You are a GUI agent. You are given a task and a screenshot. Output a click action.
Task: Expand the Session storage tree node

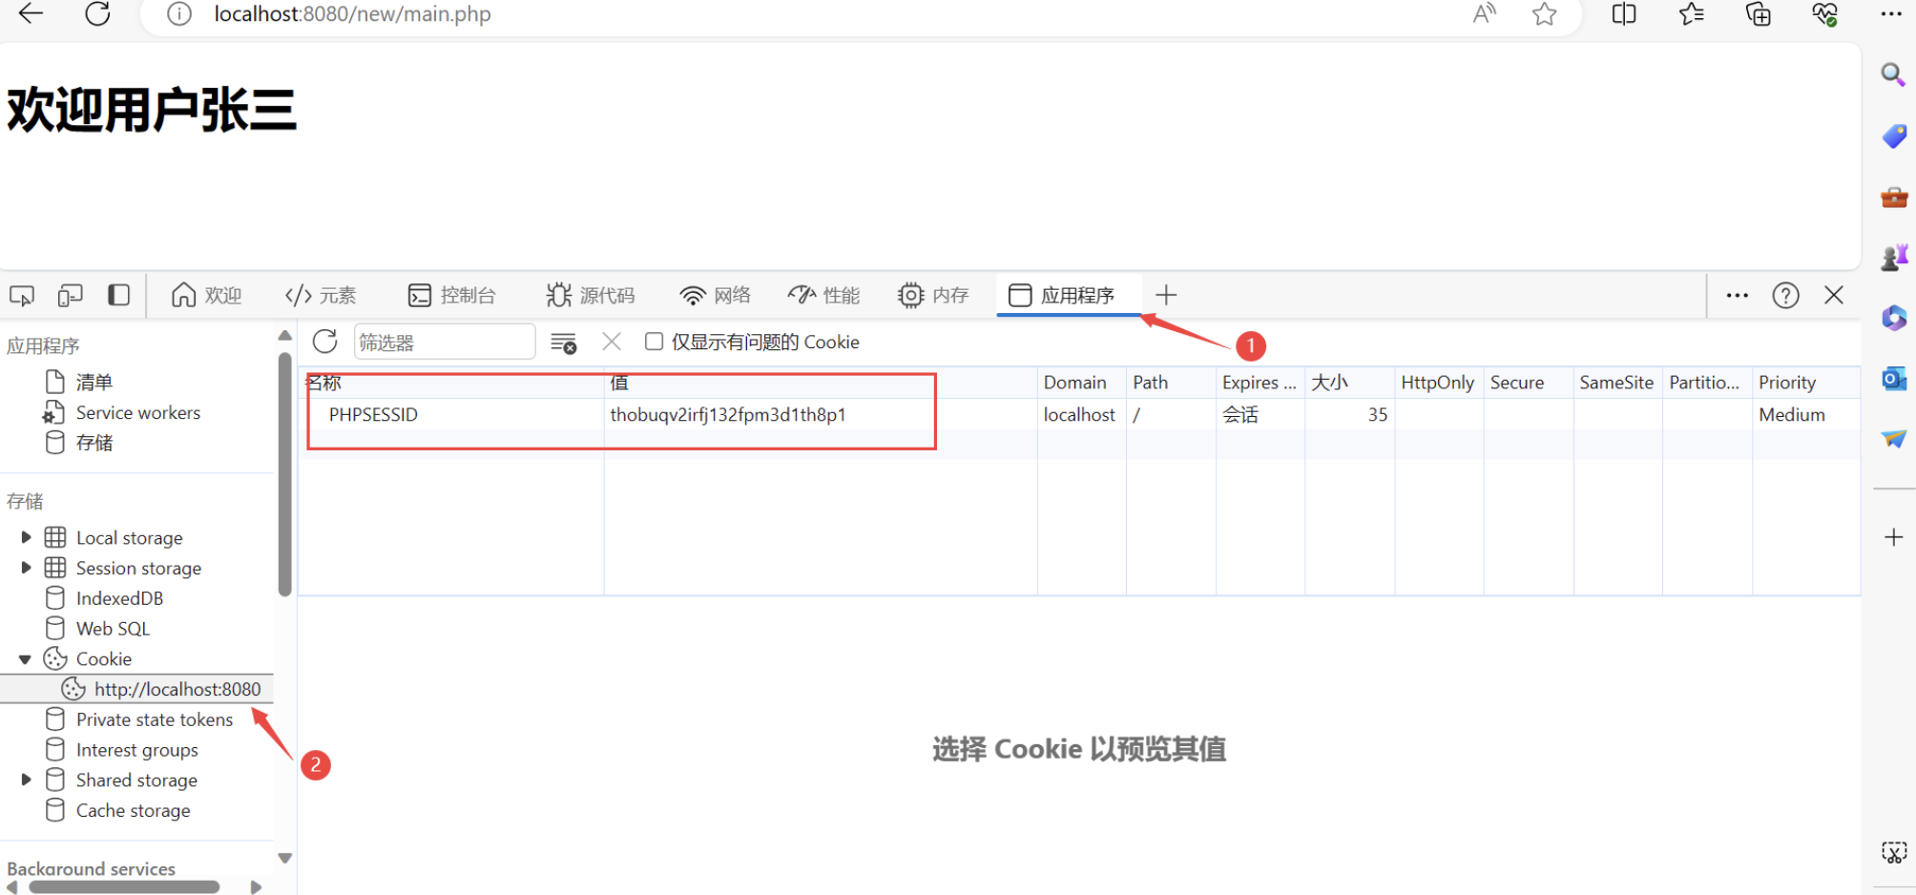click(x=26, y=568)
